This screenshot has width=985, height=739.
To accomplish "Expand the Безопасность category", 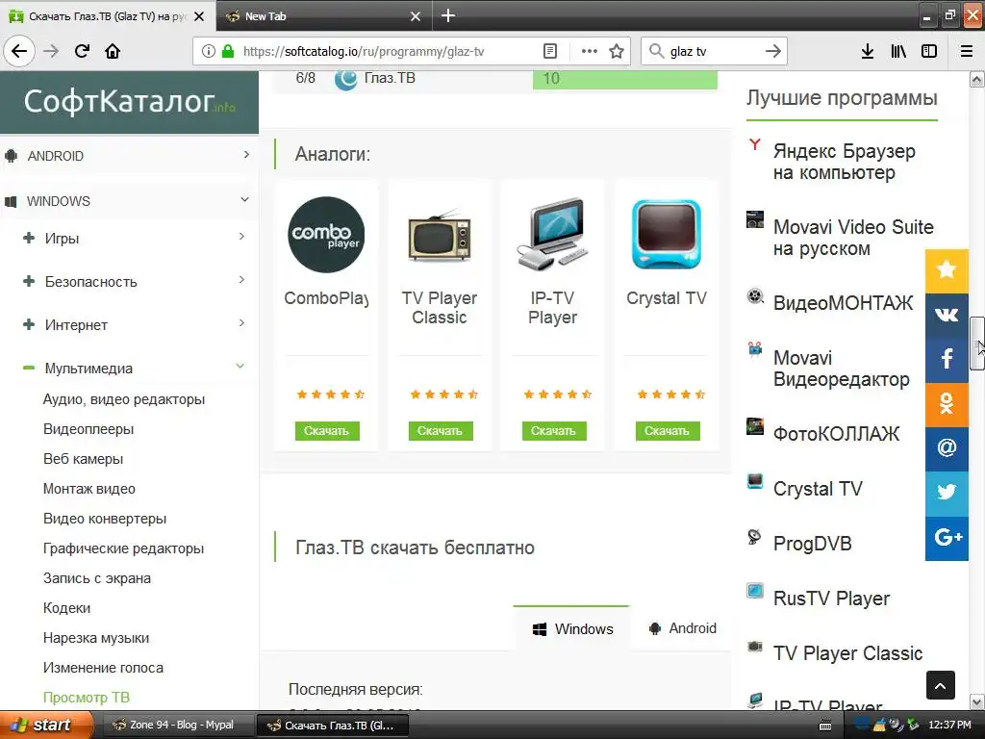I will pyautogui.click(x=134, y=282).
